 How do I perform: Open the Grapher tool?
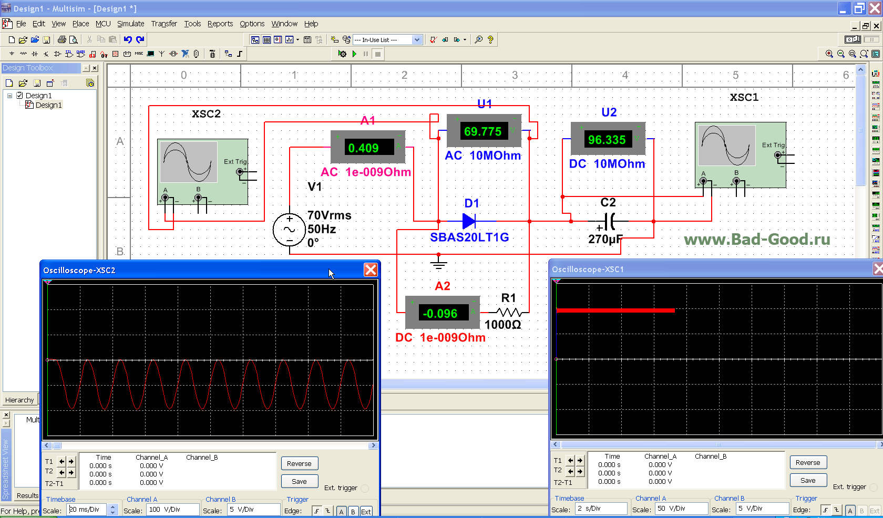[x=289, y=39]
